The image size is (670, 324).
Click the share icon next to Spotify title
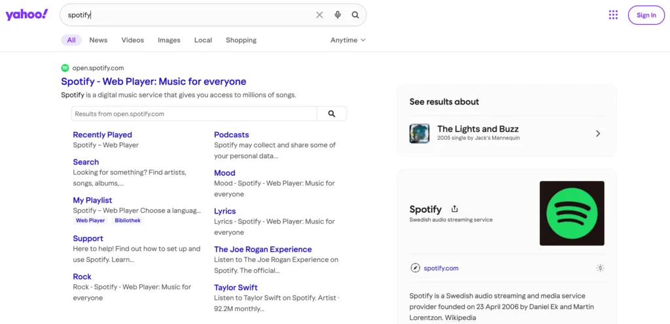coord(455,209)
